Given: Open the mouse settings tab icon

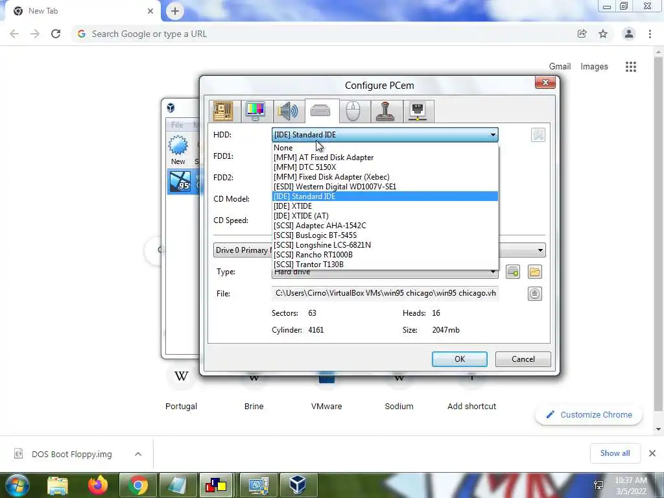Looking at the screenshot, I should [353, 112].
